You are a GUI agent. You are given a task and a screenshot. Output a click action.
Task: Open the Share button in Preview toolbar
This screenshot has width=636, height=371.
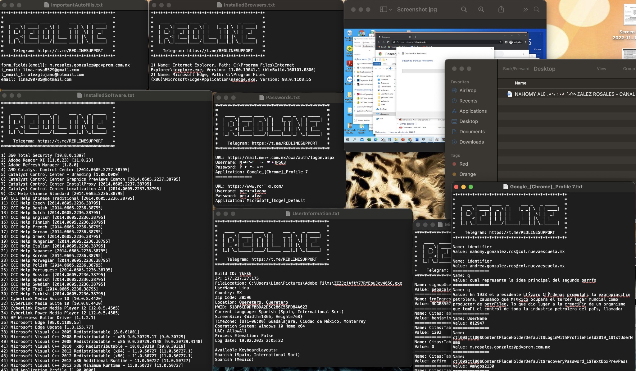(501, 9)
